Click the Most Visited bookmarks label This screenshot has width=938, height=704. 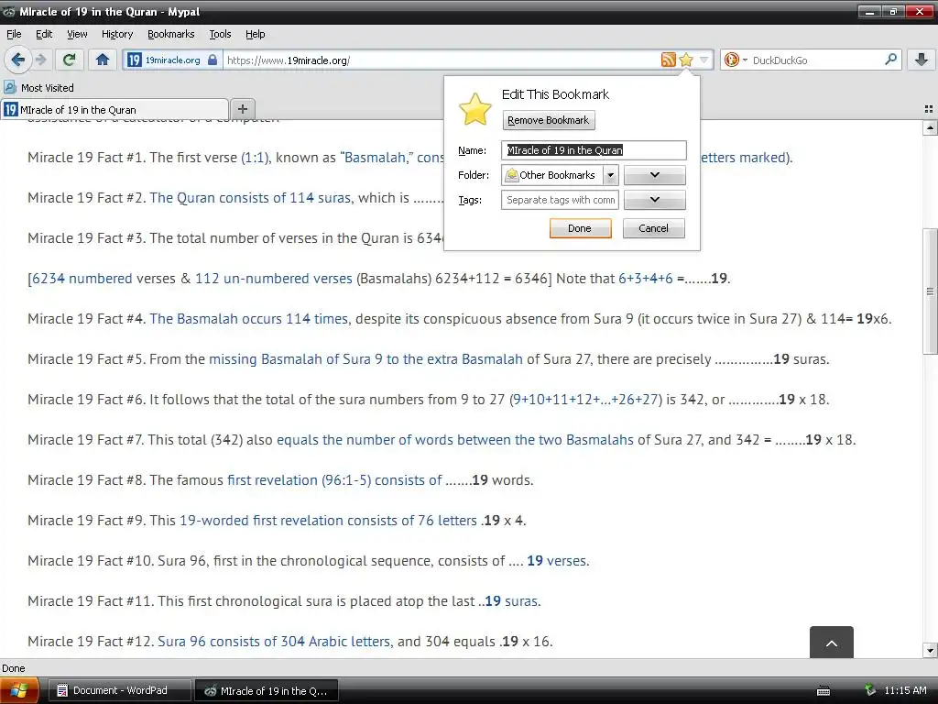(x=48, y=87)
